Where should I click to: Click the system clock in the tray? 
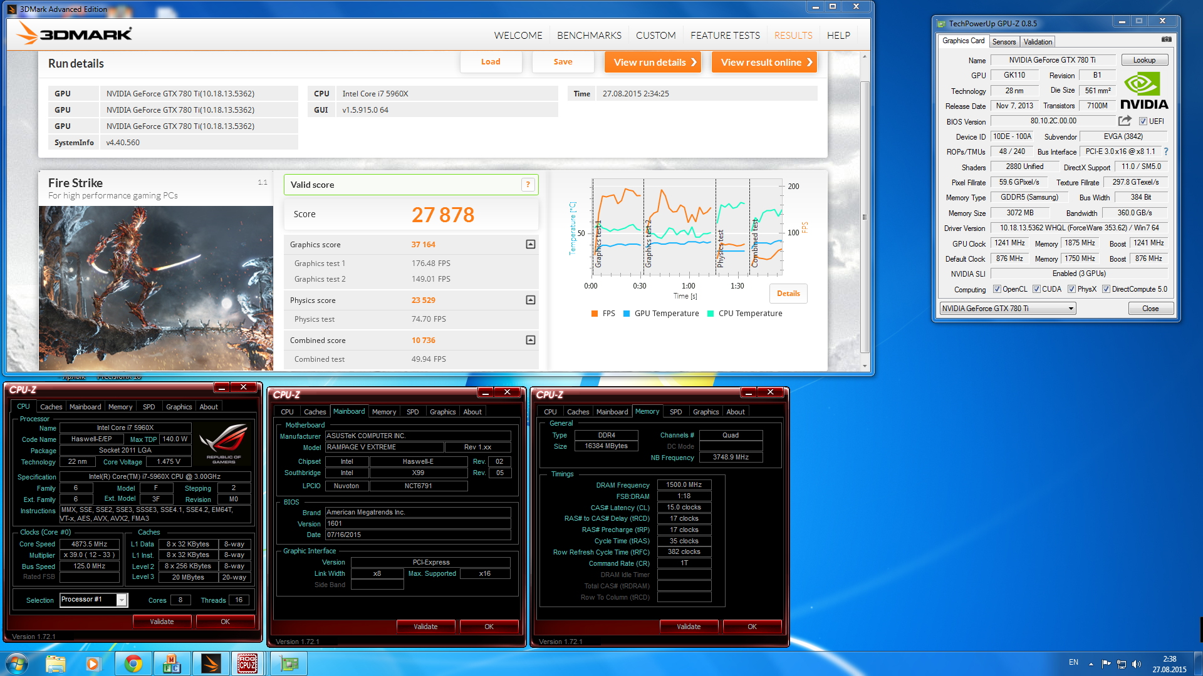coord(1169,664)
